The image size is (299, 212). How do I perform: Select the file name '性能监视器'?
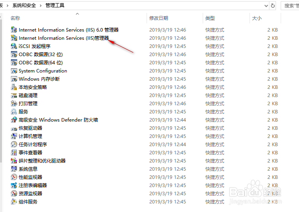click(30, 177)
